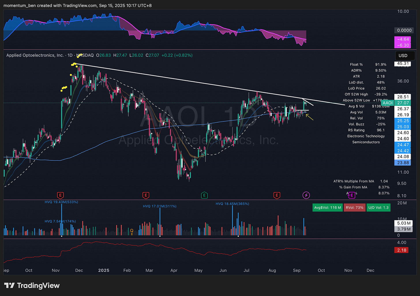This screenshot has width=420, height=296.
Task: Click the magenta upcoming earnings E icon
Action: coord(352,195)
